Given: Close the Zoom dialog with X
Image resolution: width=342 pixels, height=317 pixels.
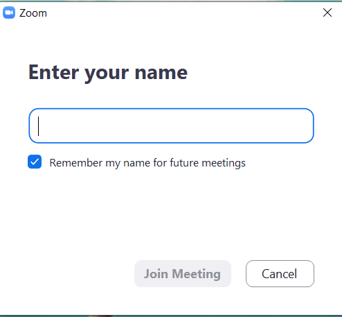Looking at the screenshot, I should click(327, 12).
